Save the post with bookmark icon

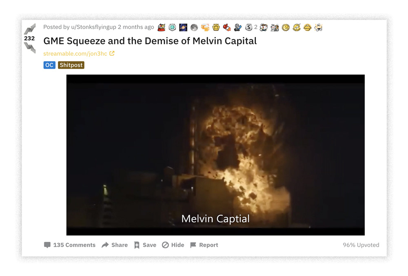[145, 245]
